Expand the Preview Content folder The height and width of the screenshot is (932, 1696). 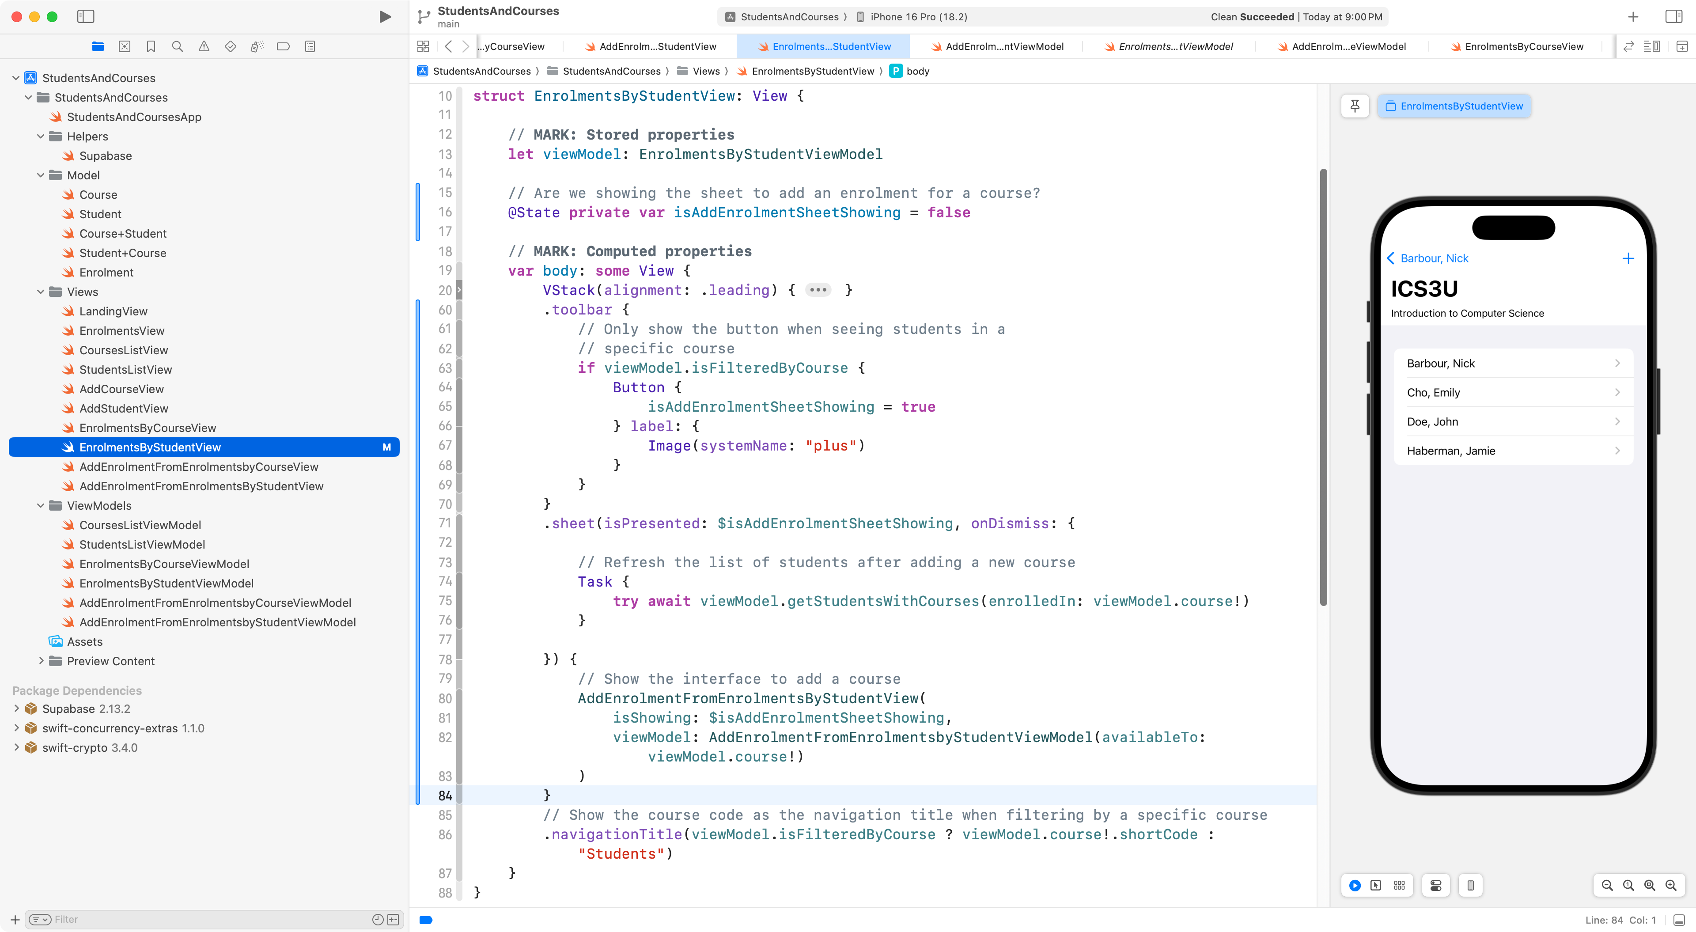[x=41, y=661]
